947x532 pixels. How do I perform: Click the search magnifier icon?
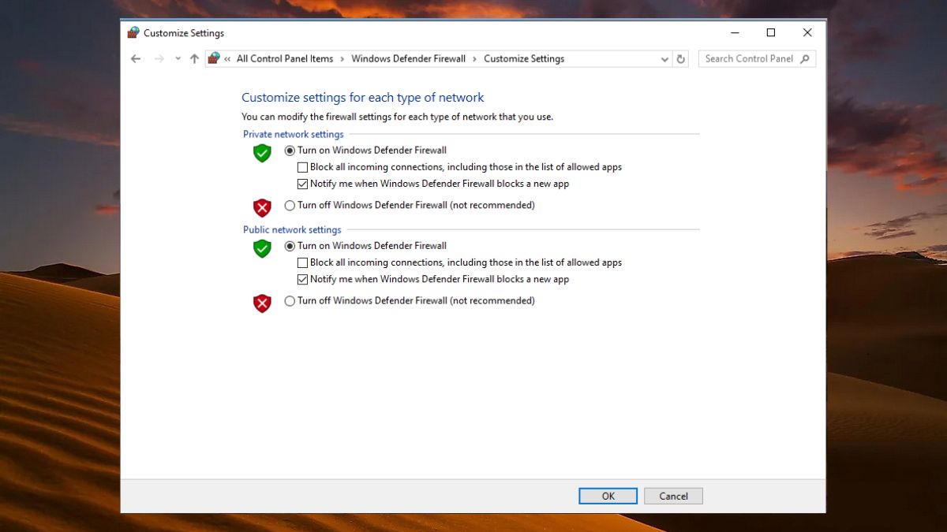click(x=805, y=58)
